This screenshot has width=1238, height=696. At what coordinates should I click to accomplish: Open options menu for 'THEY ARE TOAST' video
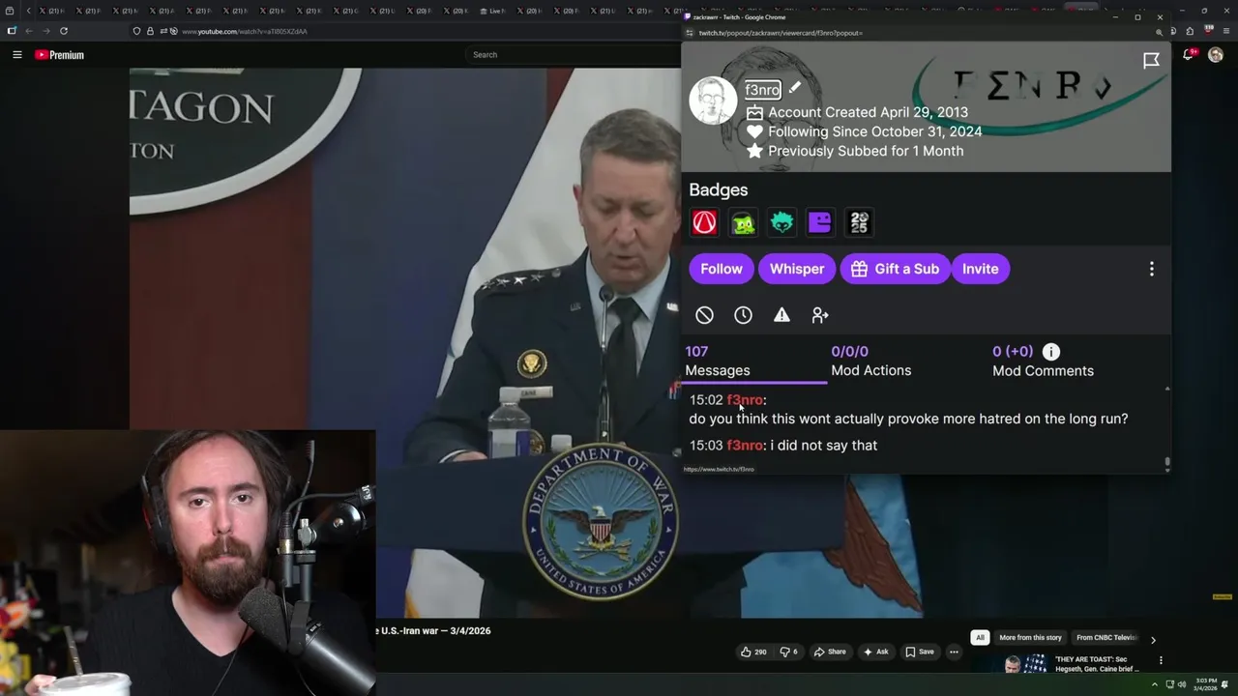pos(1161,660)
